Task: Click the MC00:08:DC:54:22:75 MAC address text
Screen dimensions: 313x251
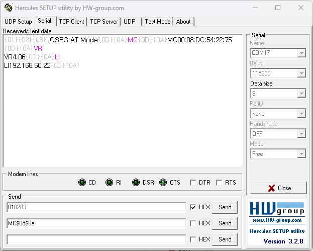Action: point(199,40)
